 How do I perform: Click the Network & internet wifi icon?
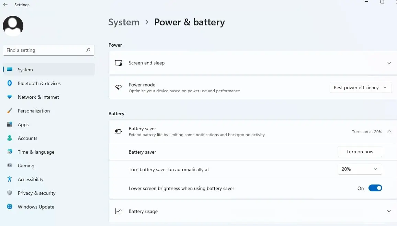tap(10, 97)
